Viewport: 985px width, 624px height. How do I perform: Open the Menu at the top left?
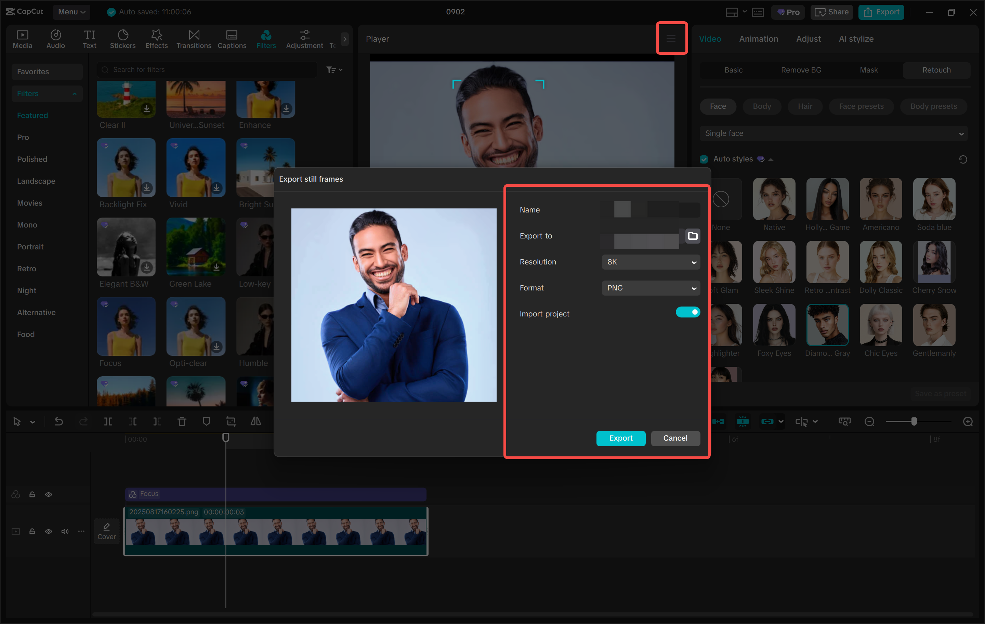pyautogui.click(x=71, y=12)
